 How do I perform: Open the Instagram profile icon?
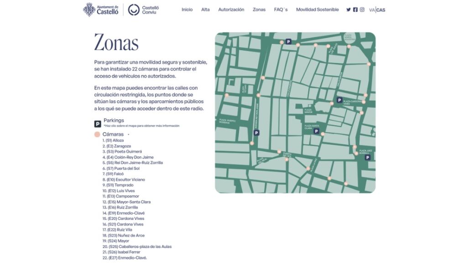pos(362,10)
